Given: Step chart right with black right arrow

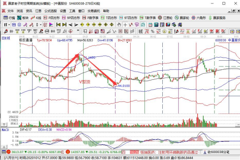Looking at the screenshot, I should point(76,25).
